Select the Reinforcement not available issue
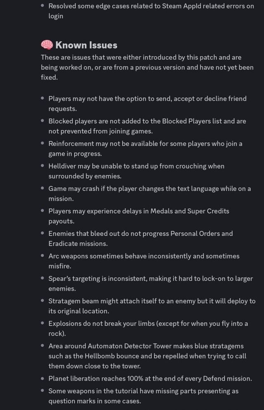The height and width of the screenshot is (410, 264). pyautogui.click(x=145, y=148)
